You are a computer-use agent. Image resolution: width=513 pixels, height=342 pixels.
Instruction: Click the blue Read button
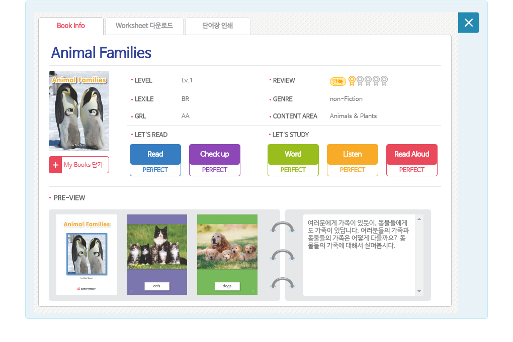pyautogui.click(x=155, y=155)
